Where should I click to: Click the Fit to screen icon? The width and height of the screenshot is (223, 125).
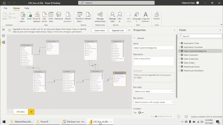point(186,117)
